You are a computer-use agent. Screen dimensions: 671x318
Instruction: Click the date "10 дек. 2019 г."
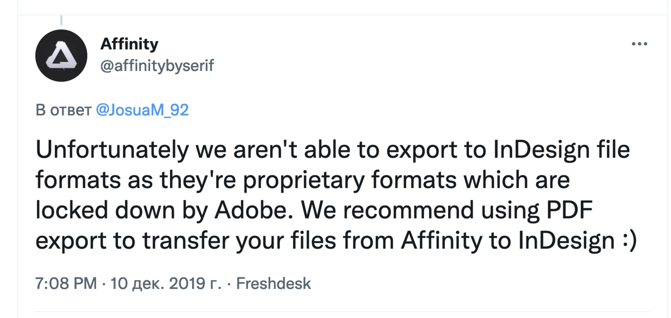166,284
